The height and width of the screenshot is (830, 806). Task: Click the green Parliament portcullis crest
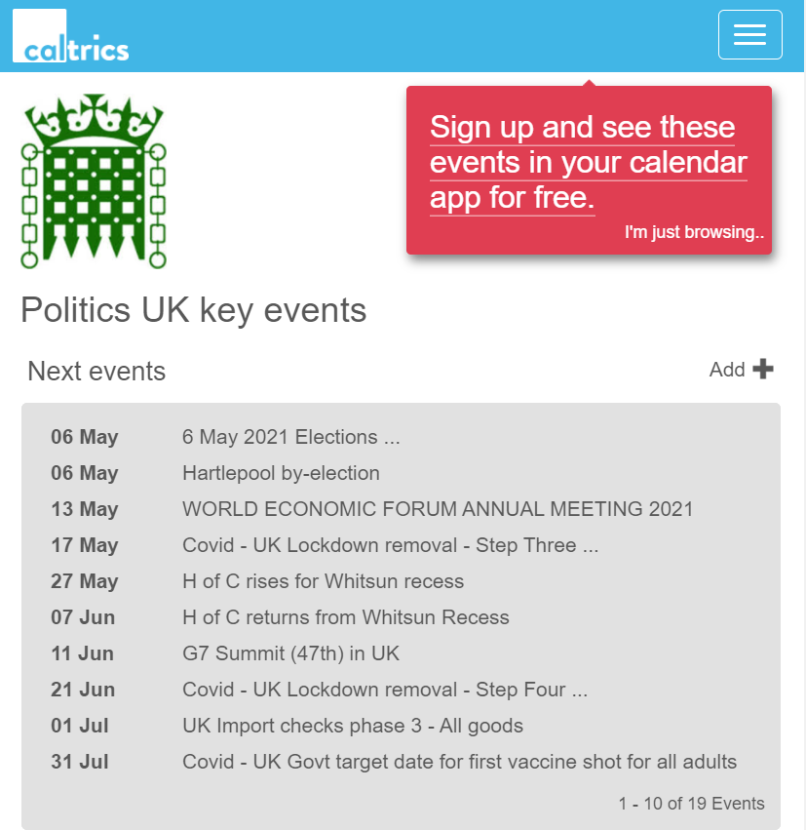coord(94,181)
